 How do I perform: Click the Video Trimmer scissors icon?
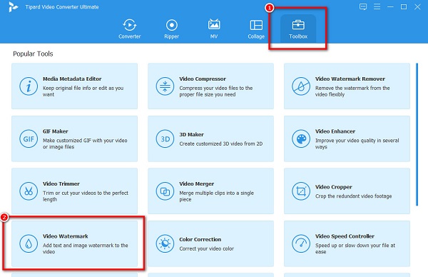point(29,191)
